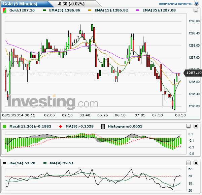Click the 09/01/2014 08:50:16 timestamp
This screenshot has width=202, height=195.
click(175, 4)
